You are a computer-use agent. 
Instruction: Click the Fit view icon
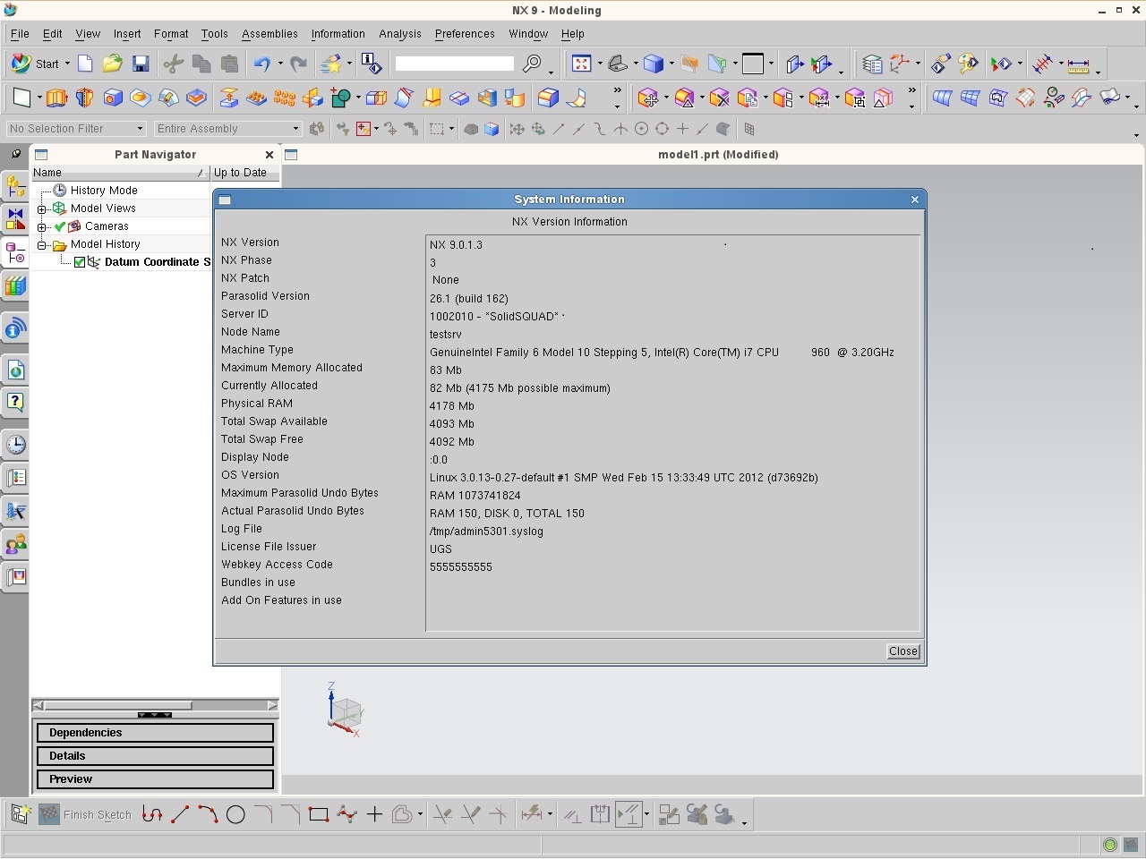tap(582, 64)
